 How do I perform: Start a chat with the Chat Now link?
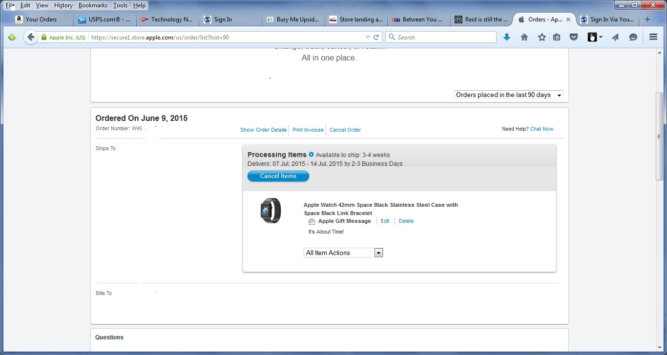pos(542,129)
